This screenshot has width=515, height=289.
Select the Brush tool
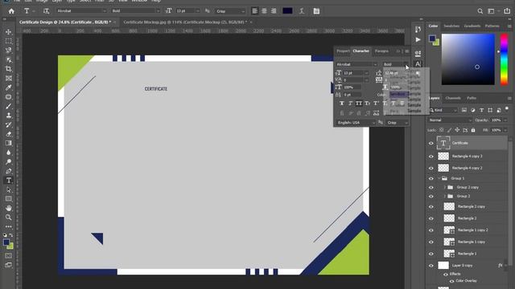[x=9, y=106]
